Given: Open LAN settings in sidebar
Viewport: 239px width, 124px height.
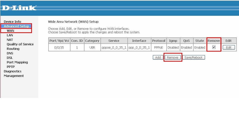Looking at the screenshot, I should [10, 35].
